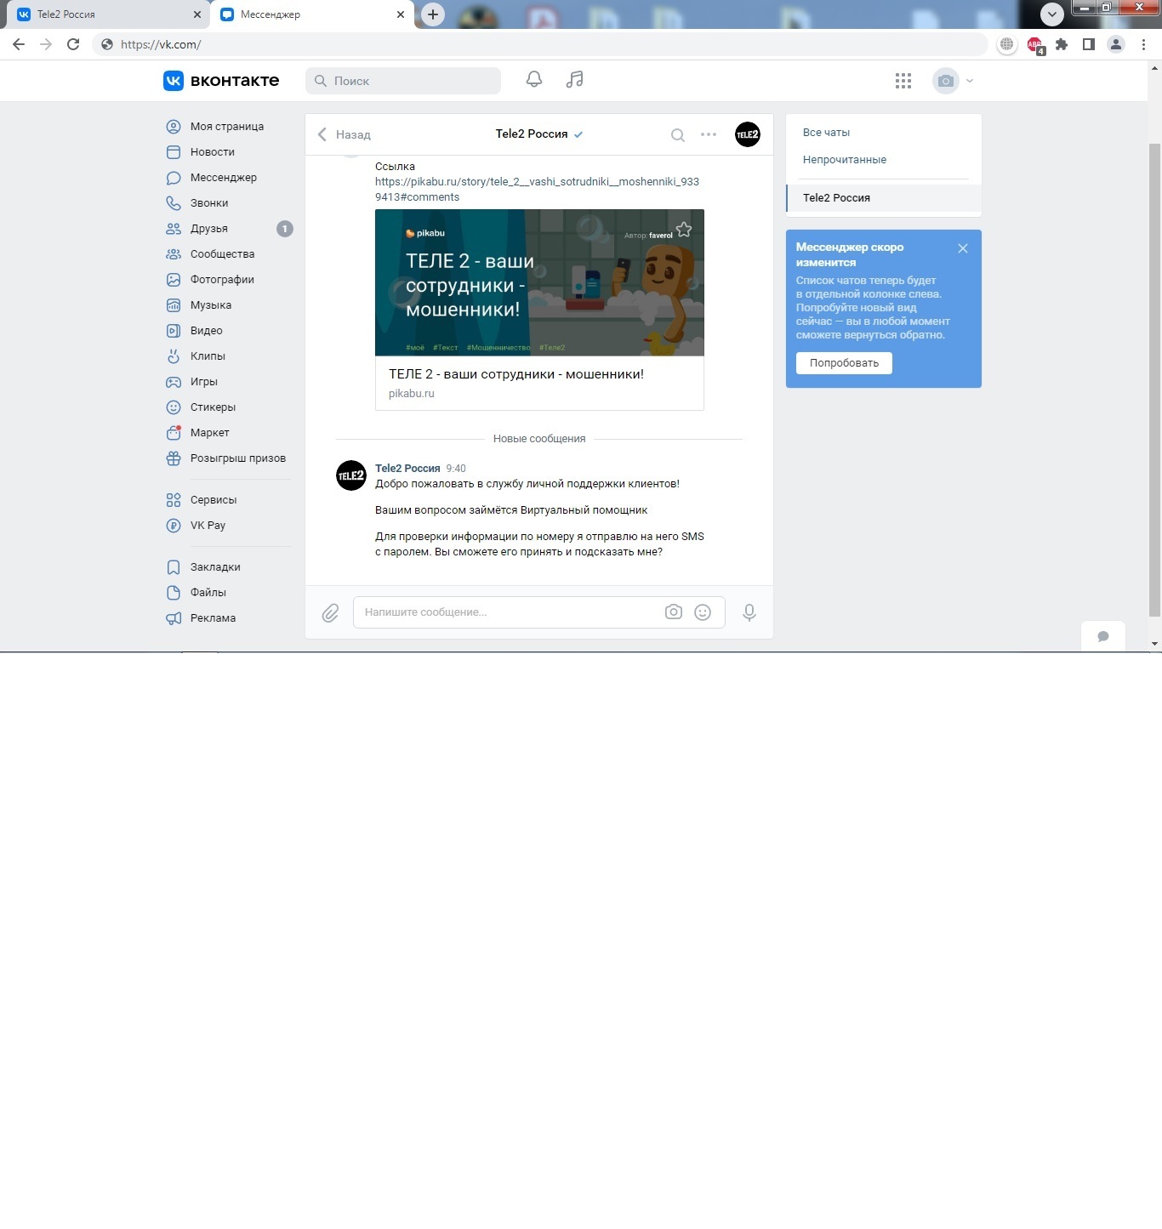
Task: Select Tele2 Россия in chat list
Action: point(884,198)
